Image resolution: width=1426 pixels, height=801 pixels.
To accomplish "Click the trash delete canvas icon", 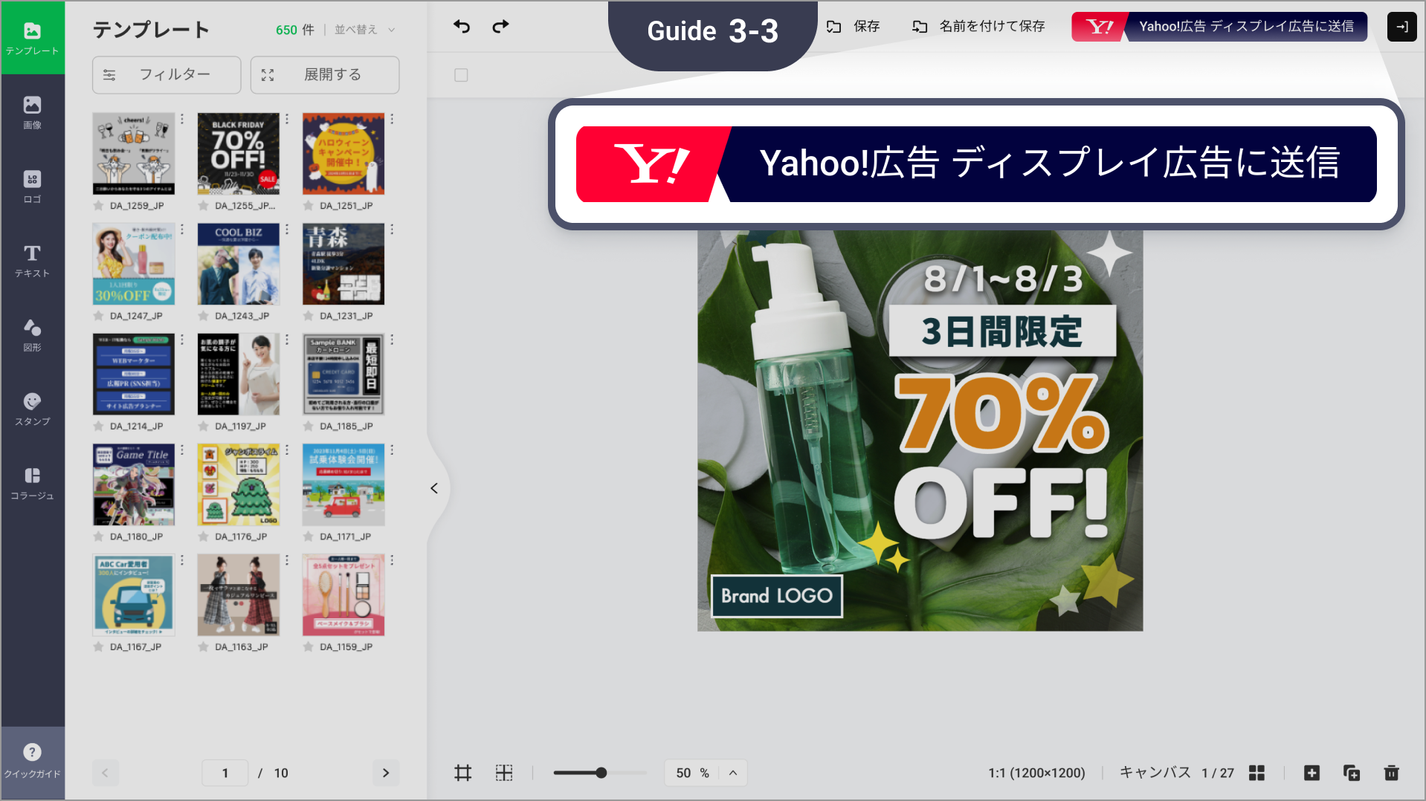I will [1391, 773].
